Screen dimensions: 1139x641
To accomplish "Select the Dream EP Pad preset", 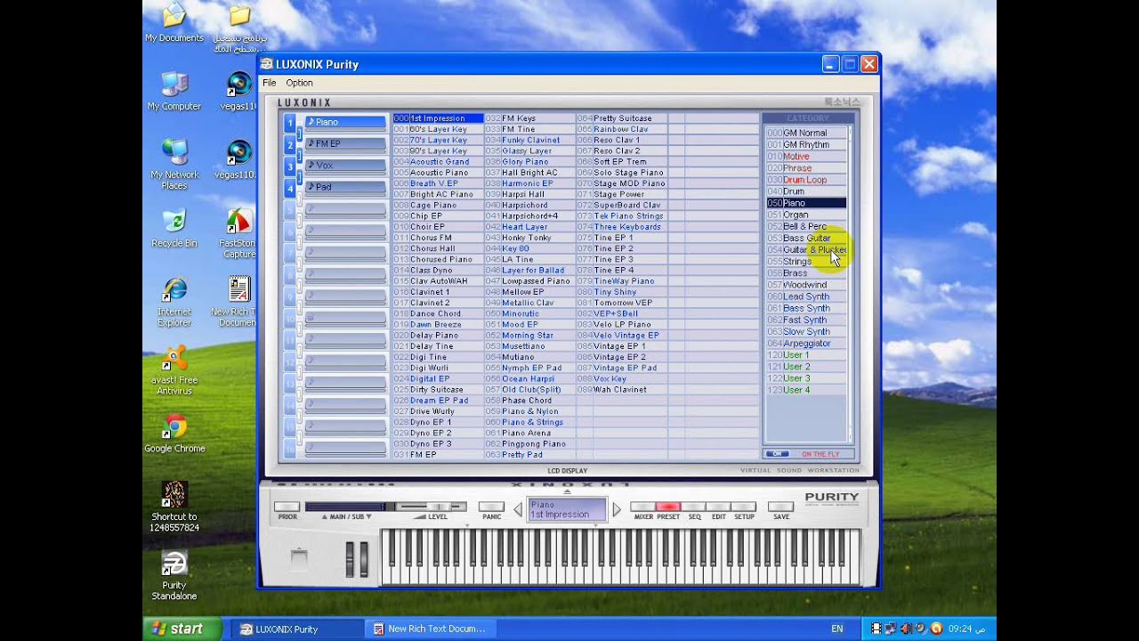I will (x=439, y=401).
